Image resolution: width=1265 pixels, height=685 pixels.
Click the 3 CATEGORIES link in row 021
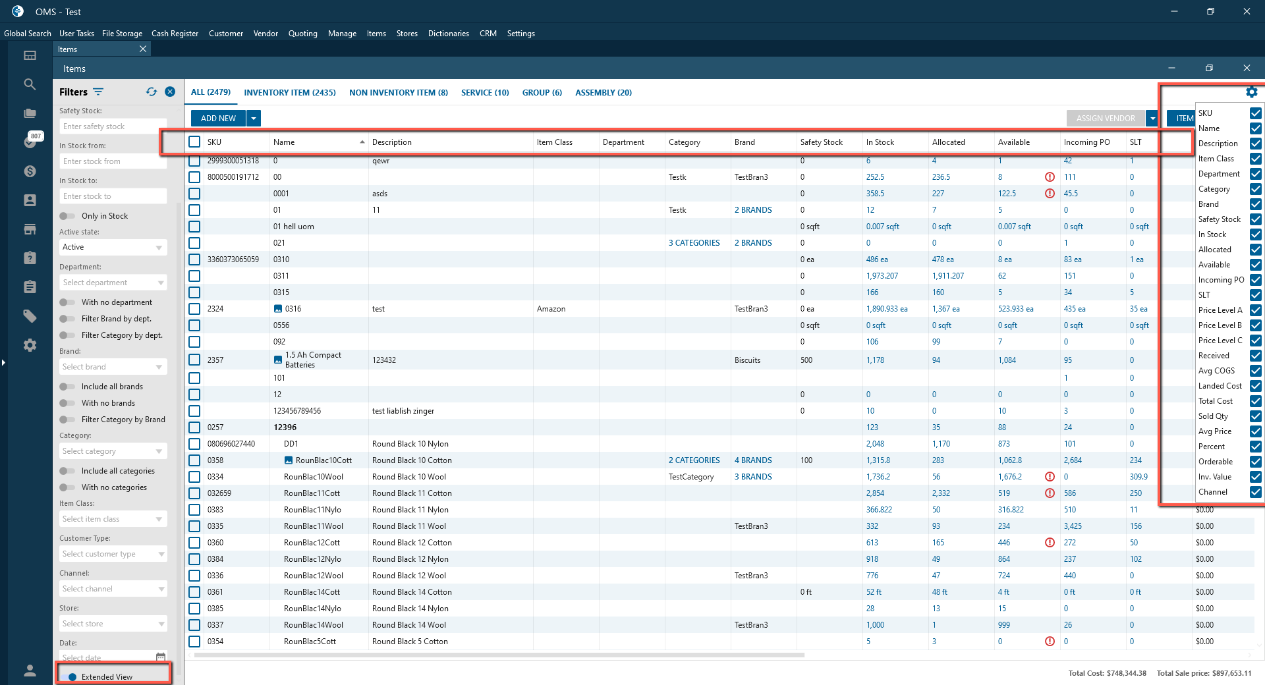coord(694,243)
